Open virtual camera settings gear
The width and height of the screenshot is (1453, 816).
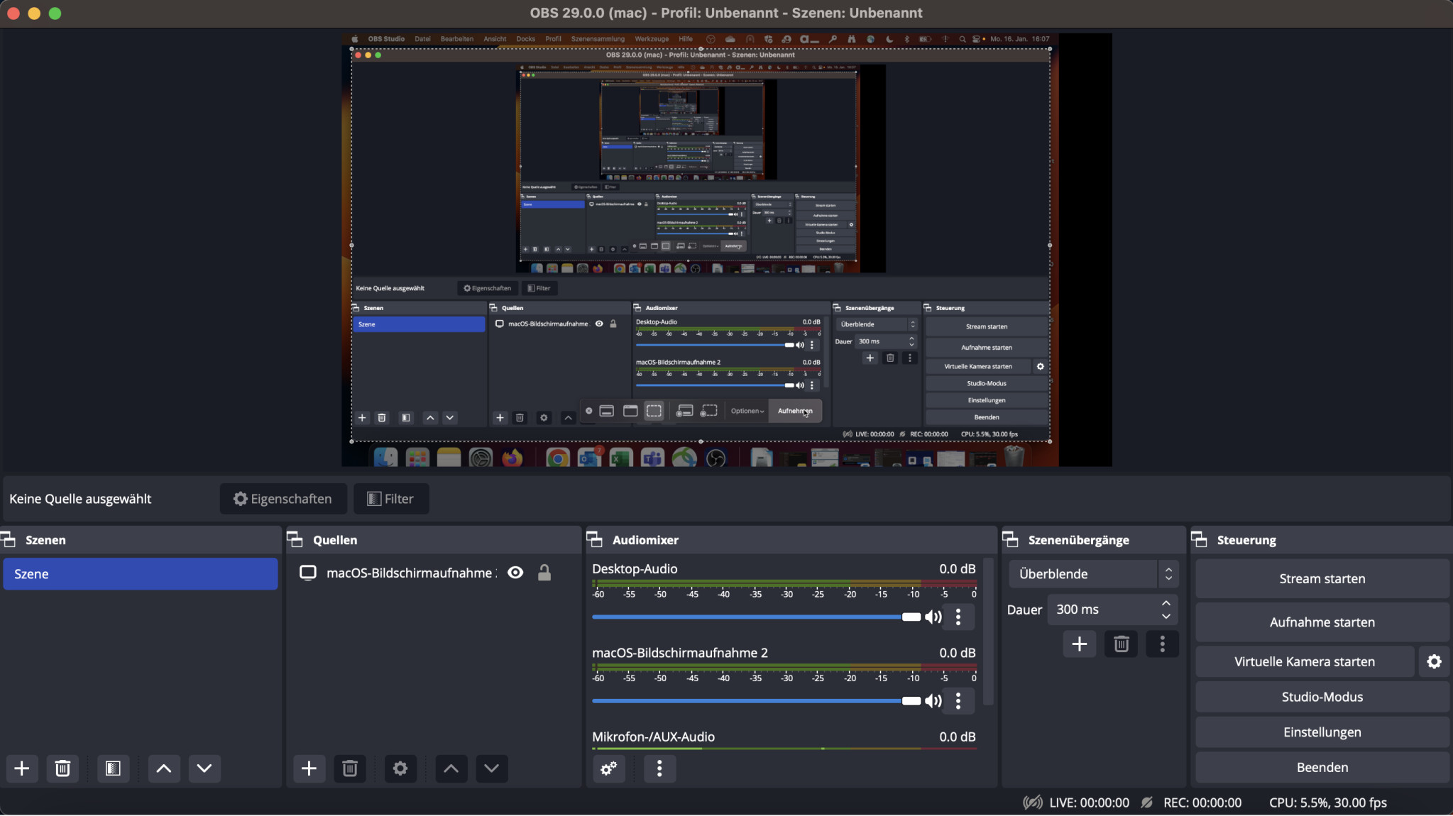tap(1434, 661)
